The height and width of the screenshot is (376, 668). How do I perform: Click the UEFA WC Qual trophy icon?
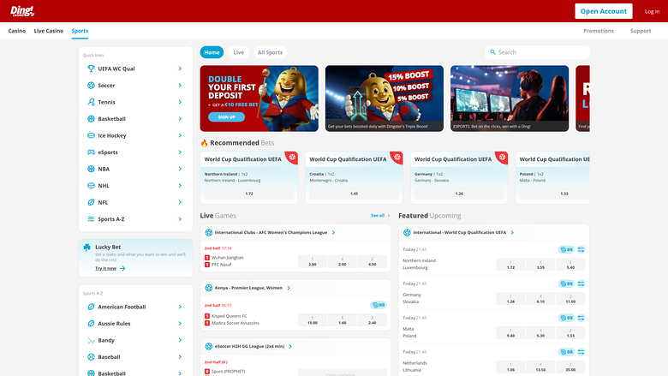coord(91,69)
